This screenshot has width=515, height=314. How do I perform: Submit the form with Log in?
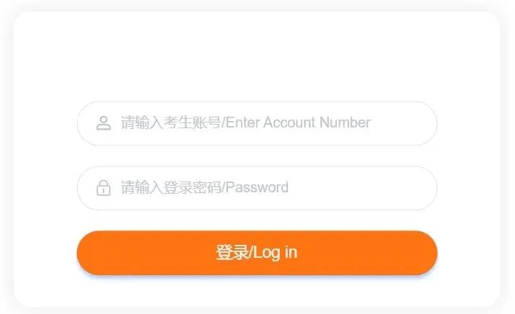point(257,253)
